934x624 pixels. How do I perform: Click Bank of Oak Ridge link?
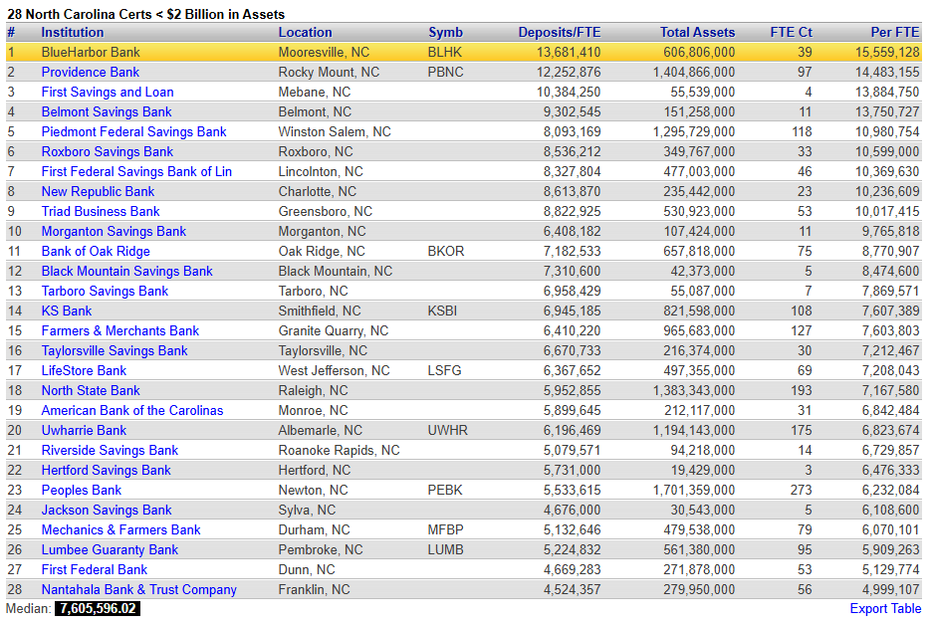pos(96,251)
